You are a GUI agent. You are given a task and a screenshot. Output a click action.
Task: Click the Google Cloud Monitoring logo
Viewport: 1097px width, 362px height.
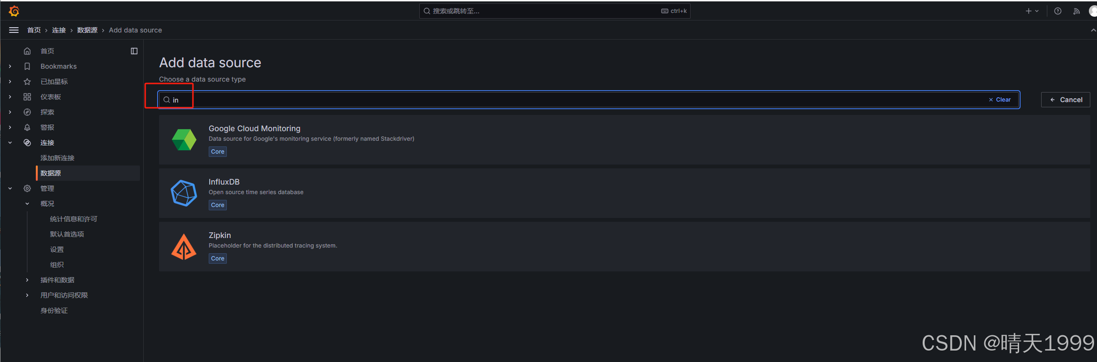pos(184,140)
